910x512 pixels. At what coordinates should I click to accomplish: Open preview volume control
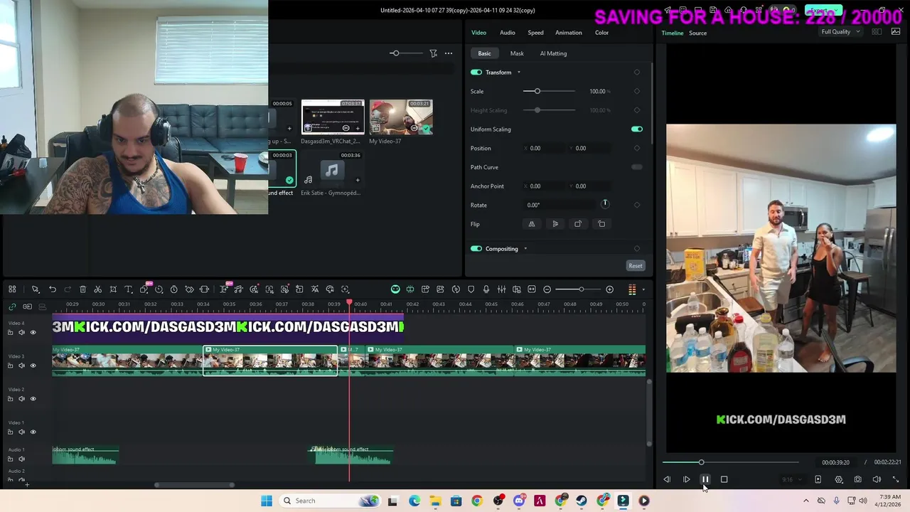(877, 480)
